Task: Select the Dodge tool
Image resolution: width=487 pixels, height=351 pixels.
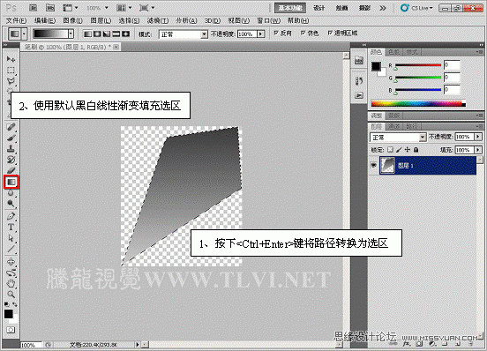Action: [x=11, y=204]
